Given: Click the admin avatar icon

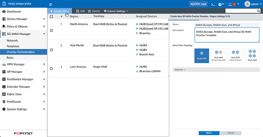Looking at the screenshot, I should pos(247,4).
